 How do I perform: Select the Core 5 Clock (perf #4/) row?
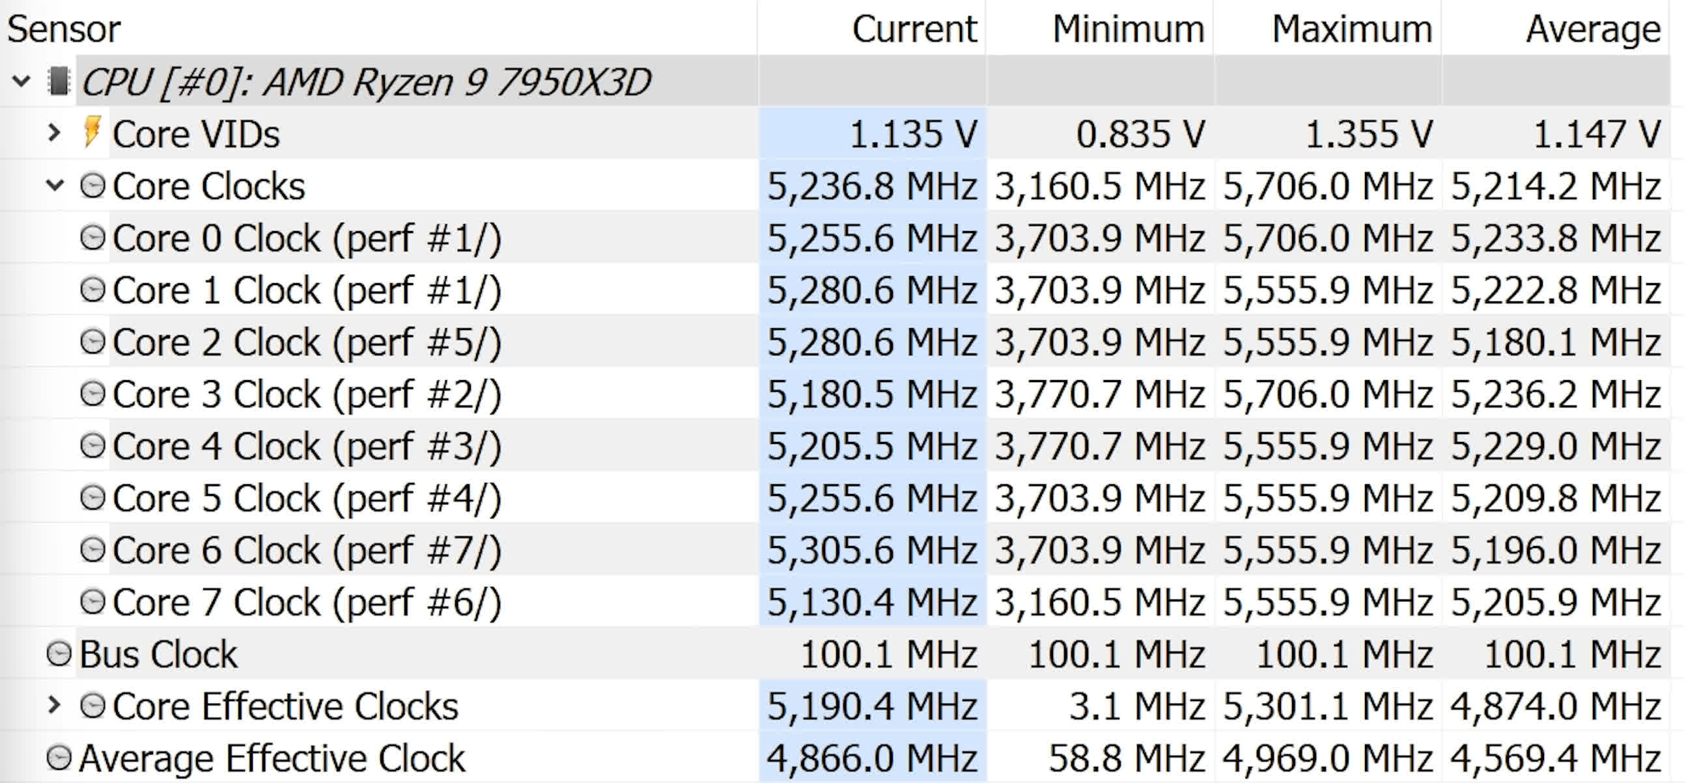[x=835, y=498]
